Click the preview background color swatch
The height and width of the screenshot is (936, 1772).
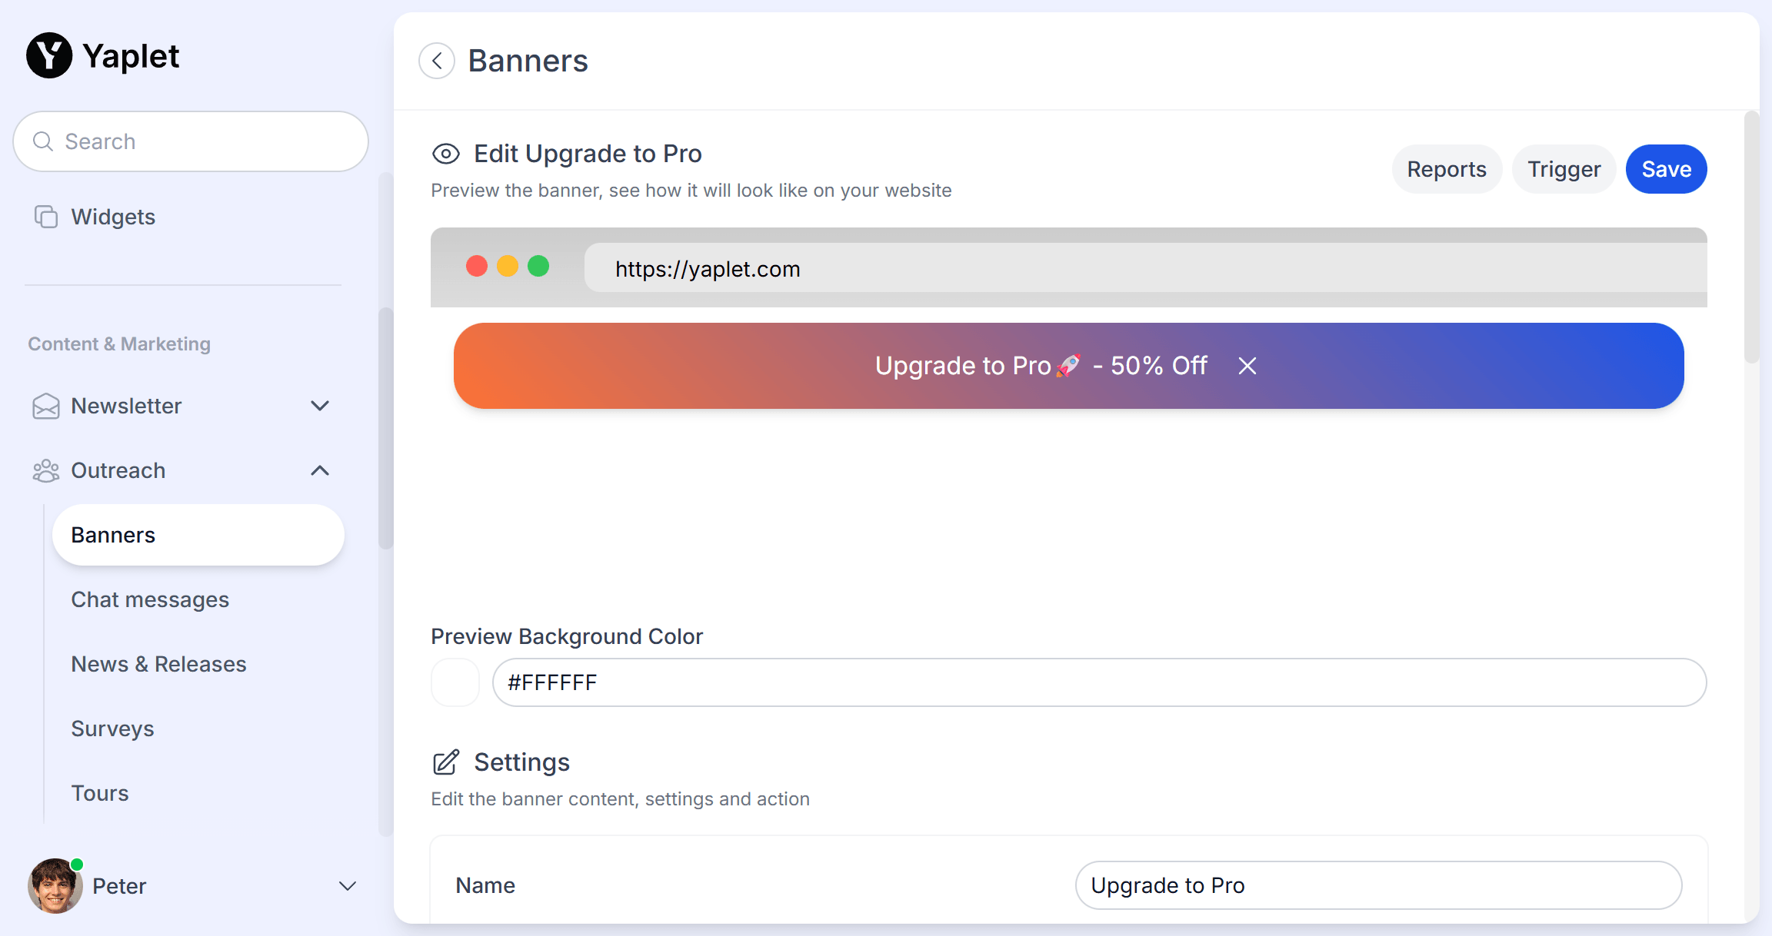coord(455,682)
